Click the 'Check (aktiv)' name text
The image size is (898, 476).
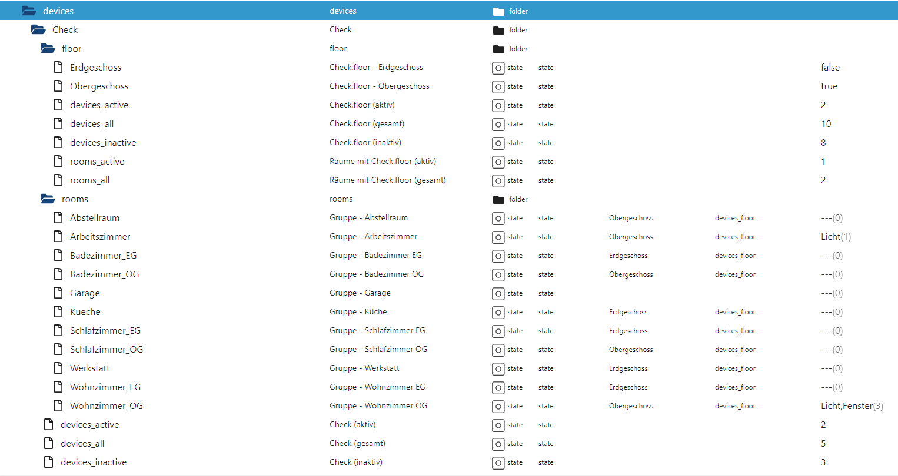[352, 424]
